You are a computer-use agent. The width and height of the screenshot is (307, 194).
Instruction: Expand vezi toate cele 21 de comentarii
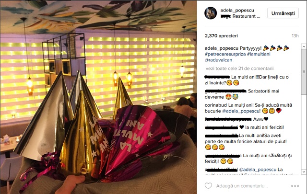240,68
